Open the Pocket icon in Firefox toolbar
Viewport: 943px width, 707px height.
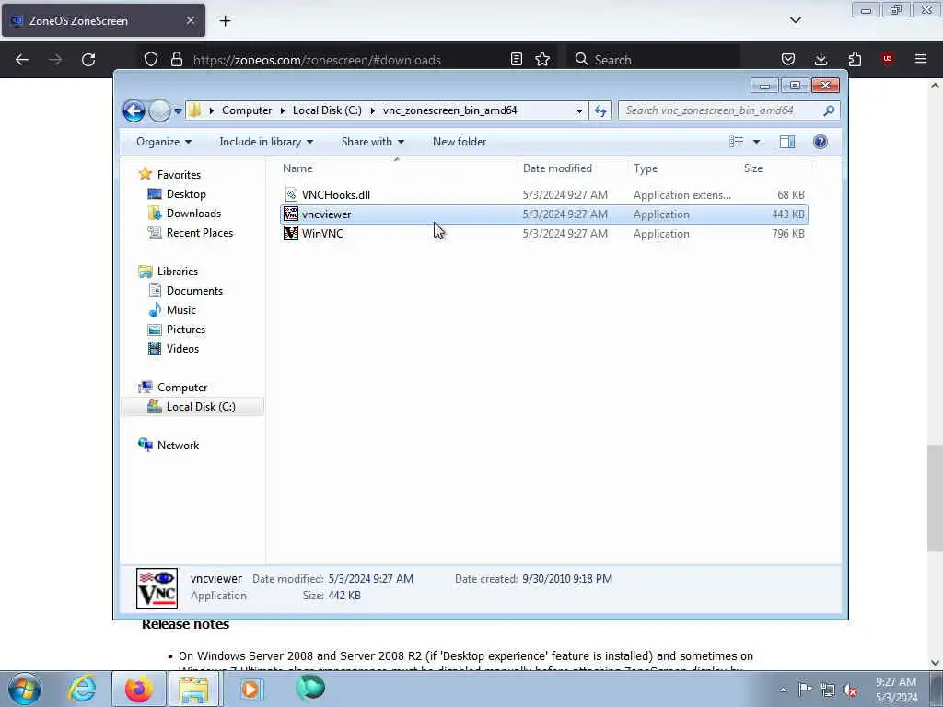[x=788, y=59]
